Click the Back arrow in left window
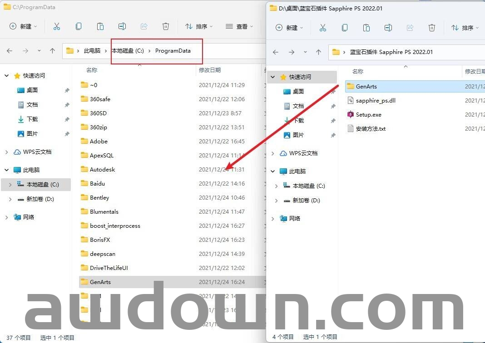Image resolution: width=485 pixels, height=343 pixels. pyautogui.click(x=10, y=51)
